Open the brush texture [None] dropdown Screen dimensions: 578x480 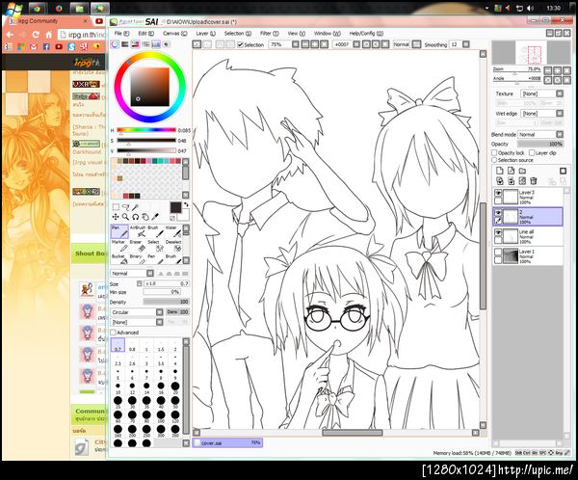(137, 322)
